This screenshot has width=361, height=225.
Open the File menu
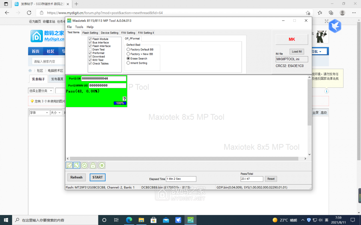click(69, 27)
